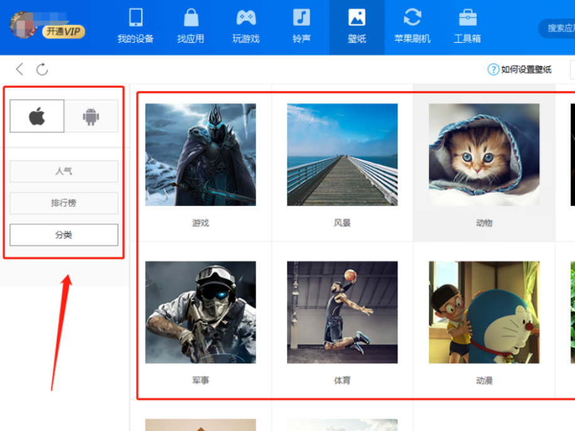Open the 苹果刷机 flashing tab

click(412, 27)
